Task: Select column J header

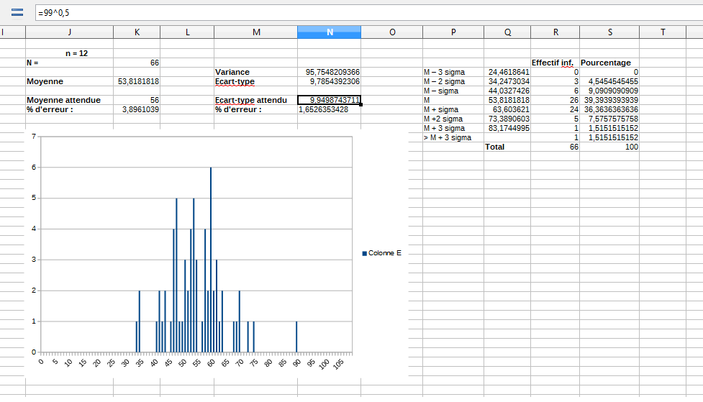Action: 69,32
